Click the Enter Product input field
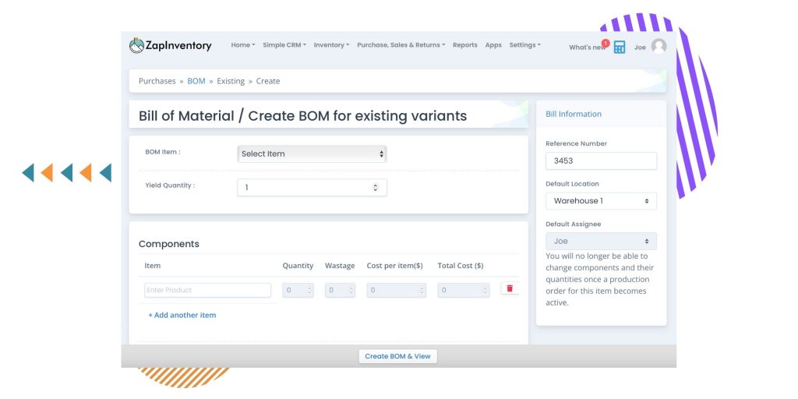Image resolution: width=798 pixels, height=399 pixels. 207,290
